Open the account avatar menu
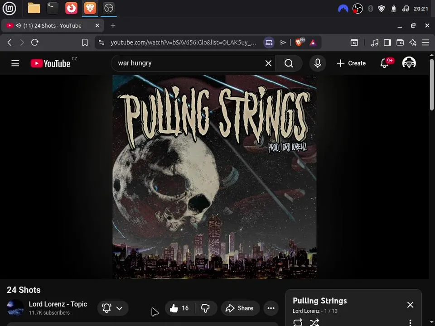Viewport: 435px width, 326px height. (x=409, y=63)
